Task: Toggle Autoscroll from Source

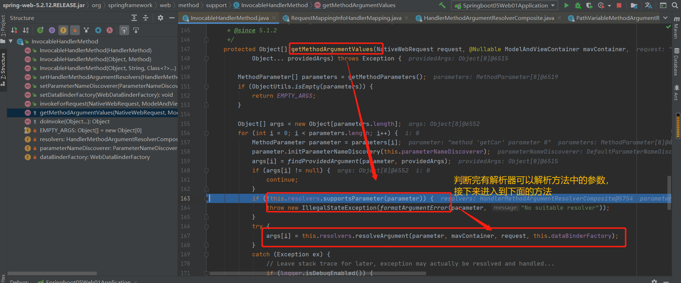Action: [x=136, y=30]
